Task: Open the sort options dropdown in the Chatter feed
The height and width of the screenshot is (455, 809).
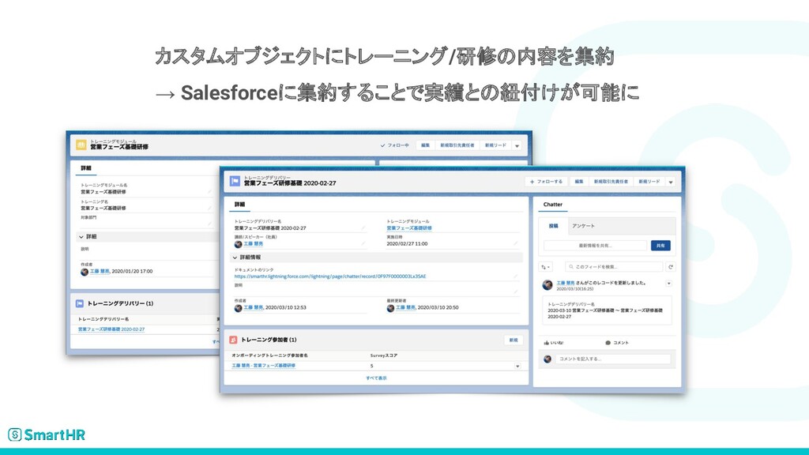Action: coord(545,267)
